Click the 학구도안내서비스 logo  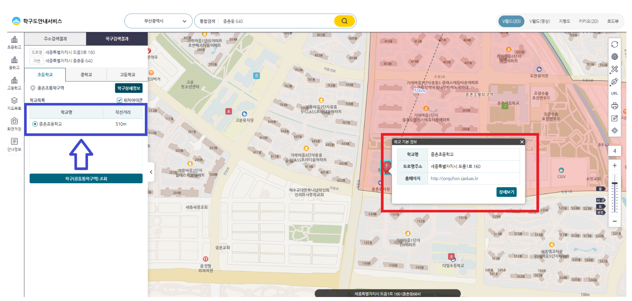point(37,21)
